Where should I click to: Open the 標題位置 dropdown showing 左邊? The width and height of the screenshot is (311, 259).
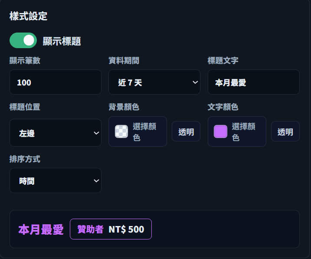pyautogui.click(x=56, y=133)
